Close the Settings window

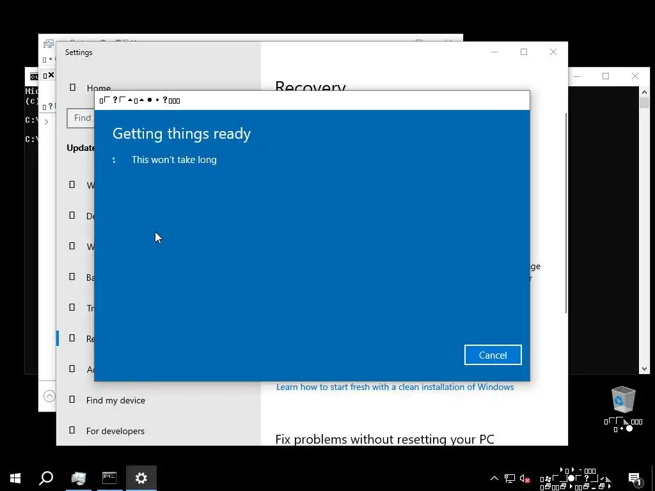pos(553,52)
